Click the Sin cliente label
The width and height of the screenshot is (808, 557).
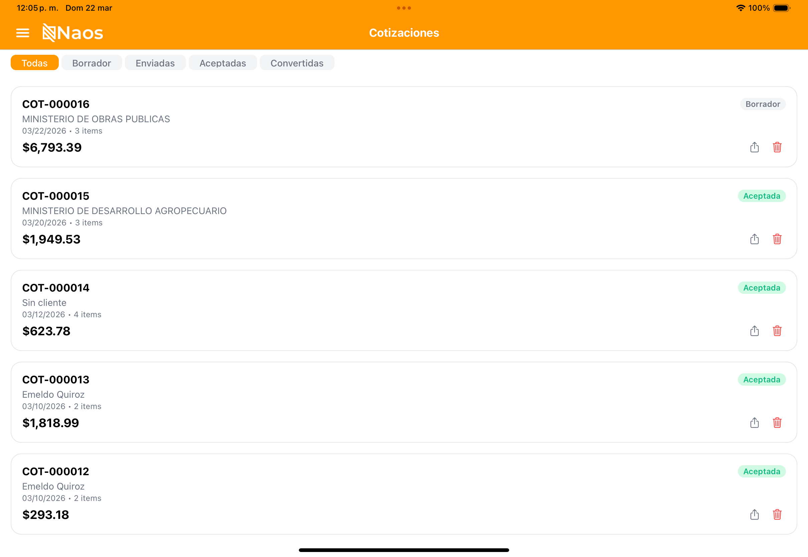[x=44, y=303]
